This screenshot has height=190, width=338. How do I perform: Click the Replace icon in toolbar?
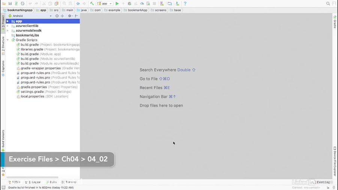tap(70, 4)
